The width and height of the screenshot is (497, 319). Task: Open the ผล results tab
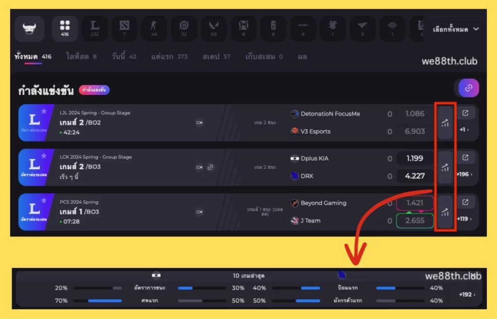(x=302, y=57)
